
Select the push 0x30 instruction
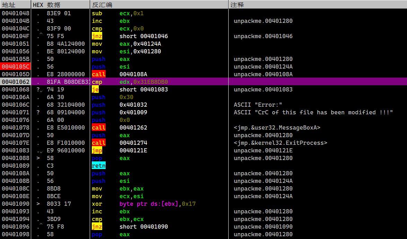[113, 97]
